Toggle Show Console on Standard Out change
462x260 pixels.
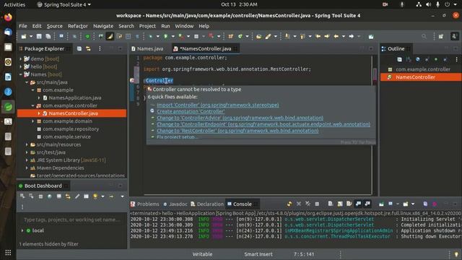point(359,204)
